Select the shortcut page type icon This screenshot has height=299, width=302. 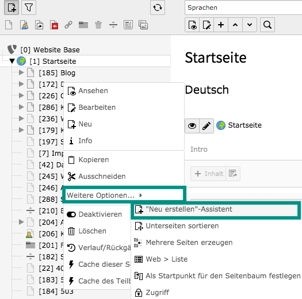pos(39,25)
